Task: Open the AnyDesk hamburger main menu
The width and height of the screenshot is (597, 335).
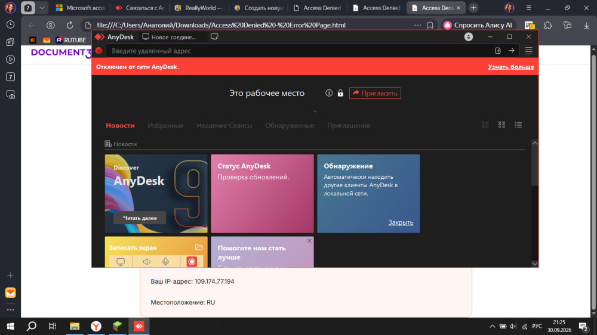Action: coord(528,51)
